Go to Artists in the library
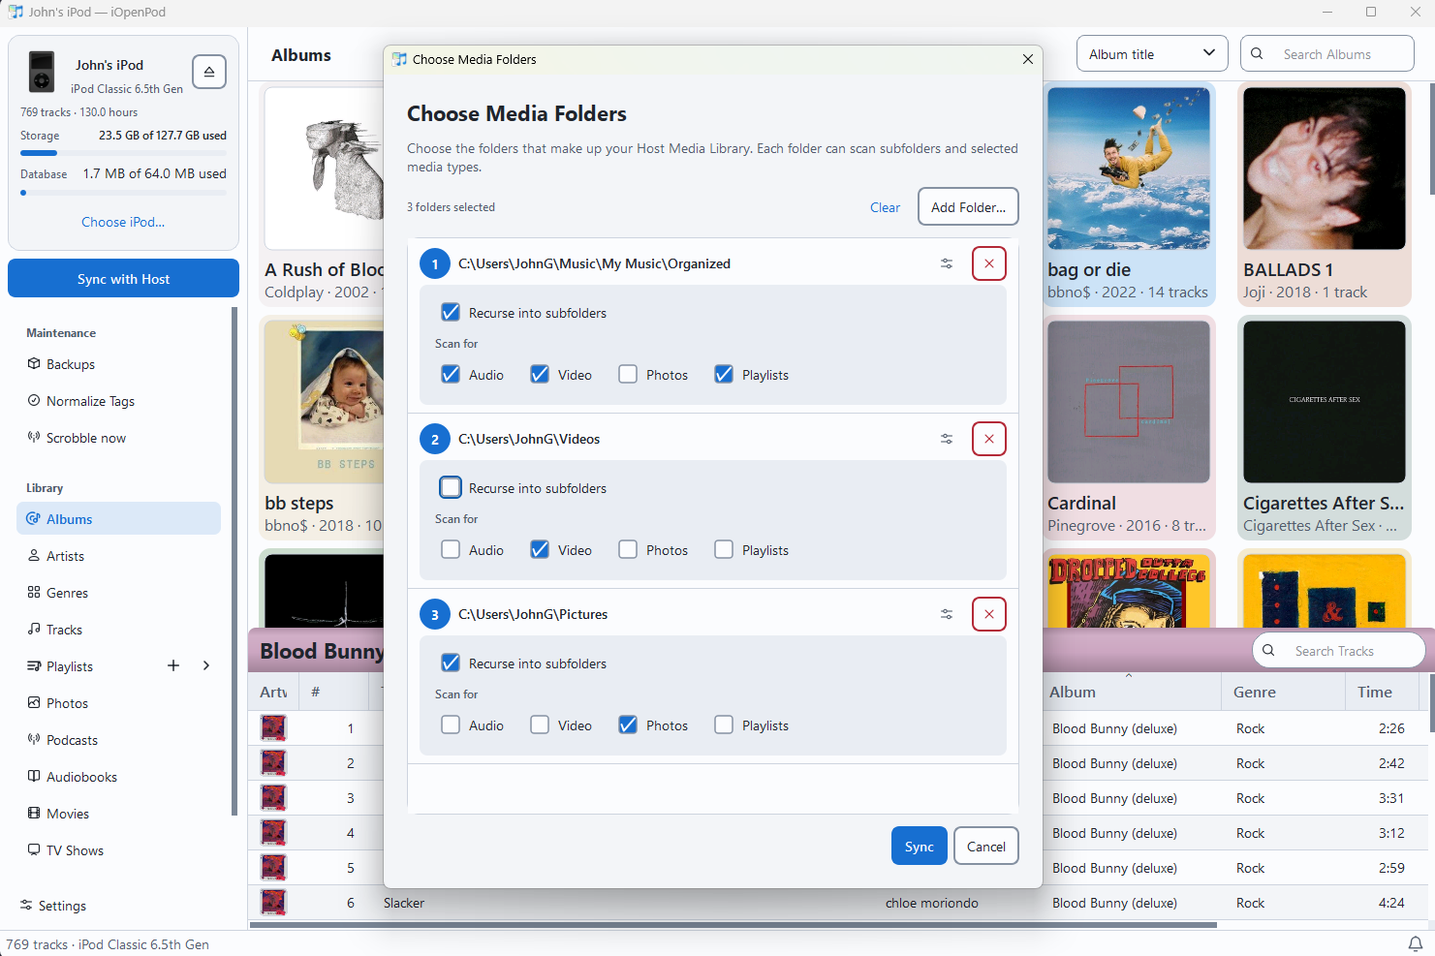The width and height of the screenshot is (1435, 956). click(118, 556)
